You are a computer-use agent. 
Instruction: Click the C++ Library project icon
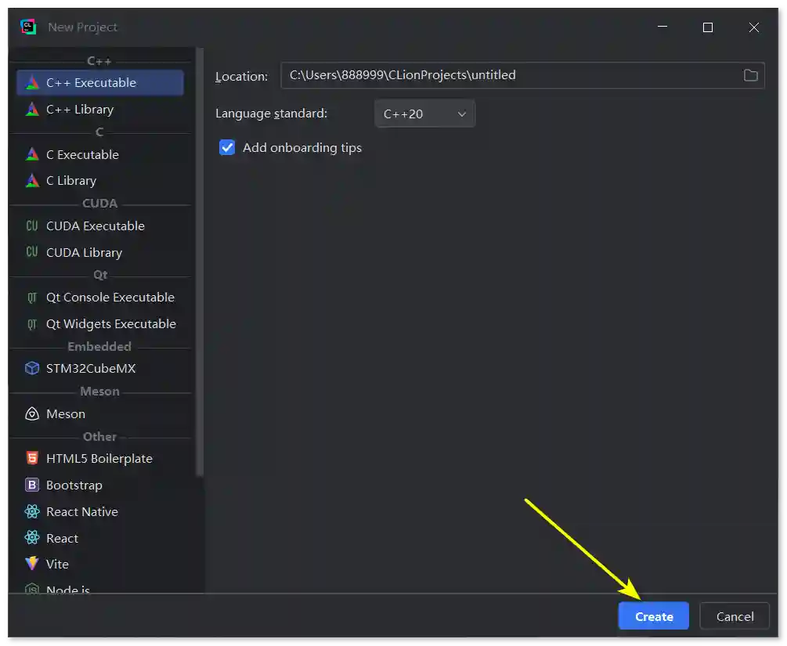32,110
